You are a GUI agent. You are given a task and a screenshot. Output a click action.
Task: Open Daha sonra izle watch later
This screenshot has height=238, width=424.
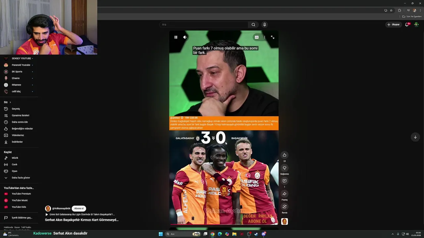(19, 122)
